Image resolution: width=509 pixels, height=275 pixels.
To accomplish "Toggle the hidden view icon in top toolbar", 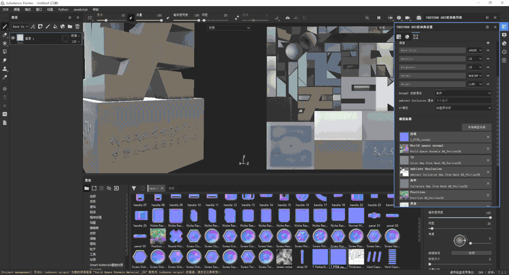I will [367, 18].
